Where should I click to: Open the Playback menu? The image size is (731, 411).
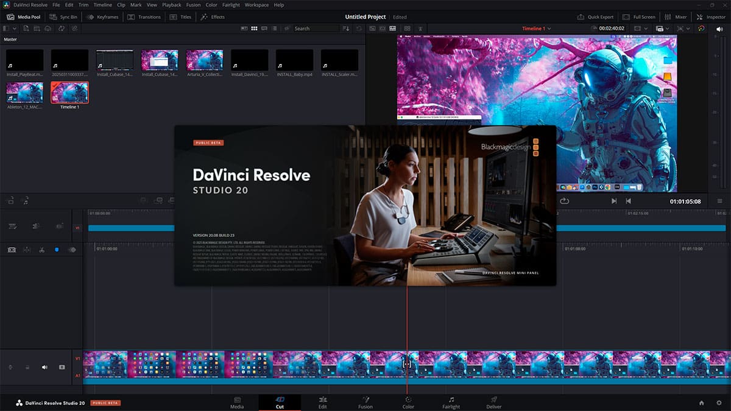(172, 5)
